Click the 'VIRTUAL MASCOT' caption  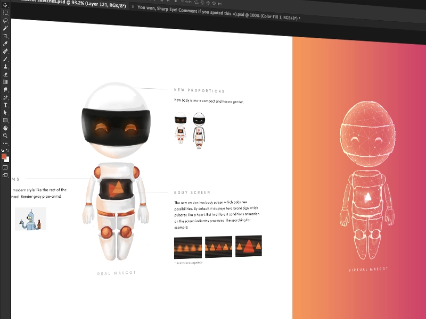[368, 270]
